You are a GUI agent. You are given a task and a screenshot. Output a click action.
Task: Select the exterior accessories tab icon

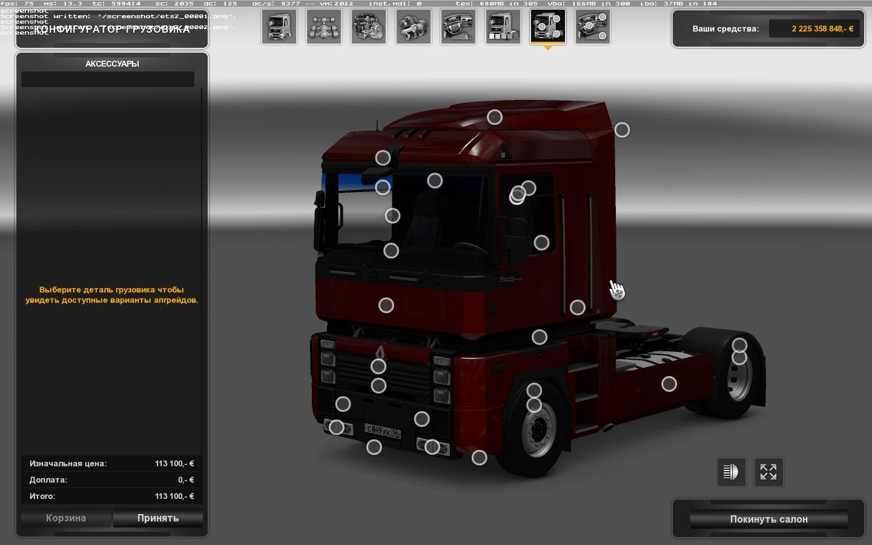coord(548,27)
